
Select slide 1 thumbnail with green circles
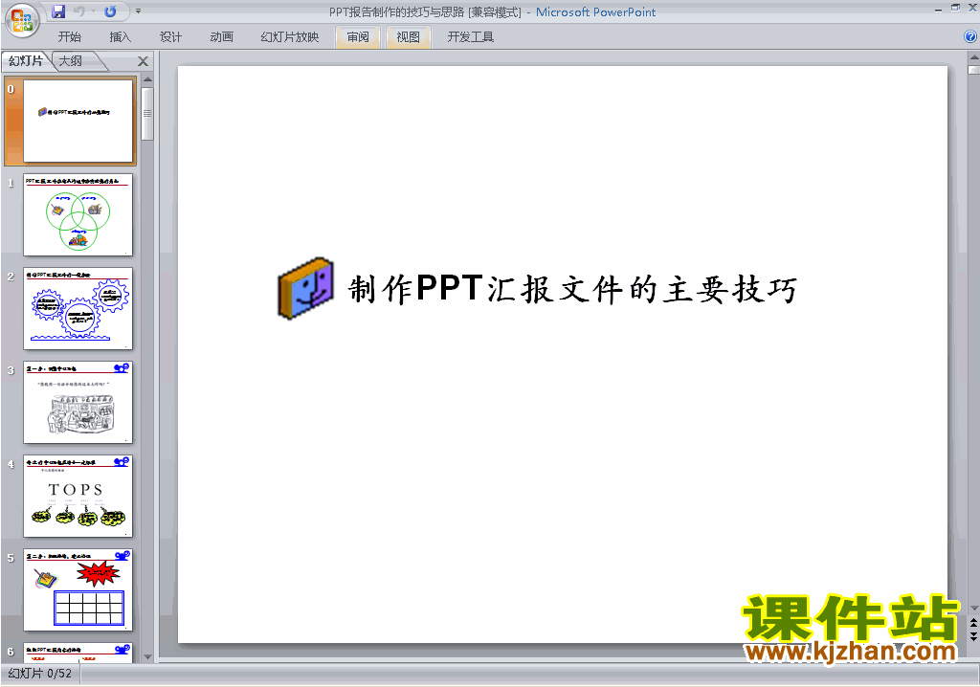pos(78,214)
